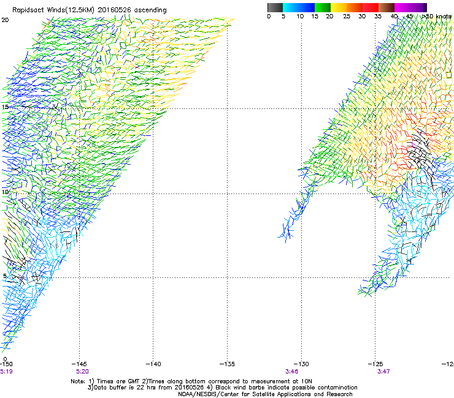The height and width of the screenshot is (398, 454).
Task: Click the green 15–20 knots color bar segment
Action: pos(323,7)
